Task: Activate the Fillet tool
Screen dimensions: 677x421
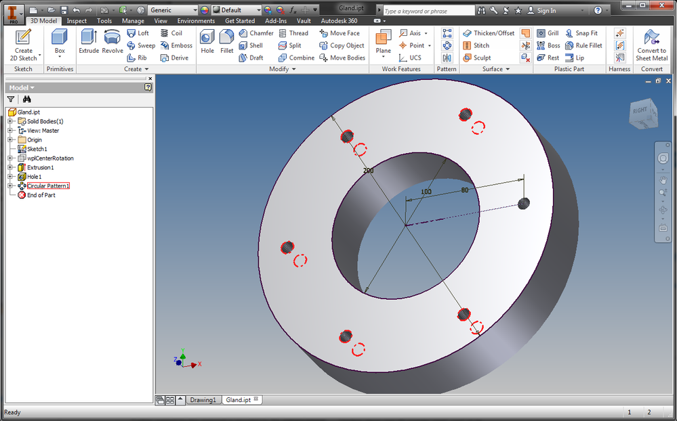Action: [x=226, y=42]
